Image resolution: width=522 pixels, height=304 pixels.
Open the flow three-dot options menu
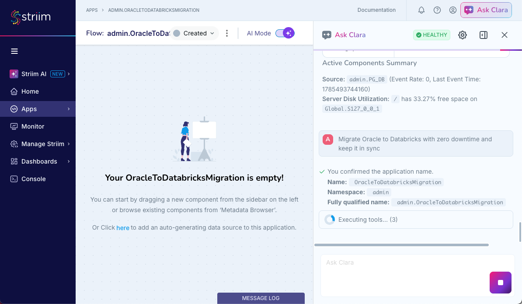click(x=227, y=33)
